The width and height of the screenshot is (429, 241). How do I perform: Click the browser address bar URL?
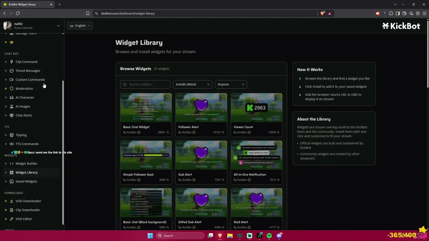[128, 13]
